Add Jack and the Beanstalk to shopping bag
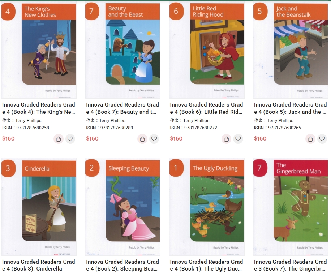 pyautogui.click(x=310, y=139)
